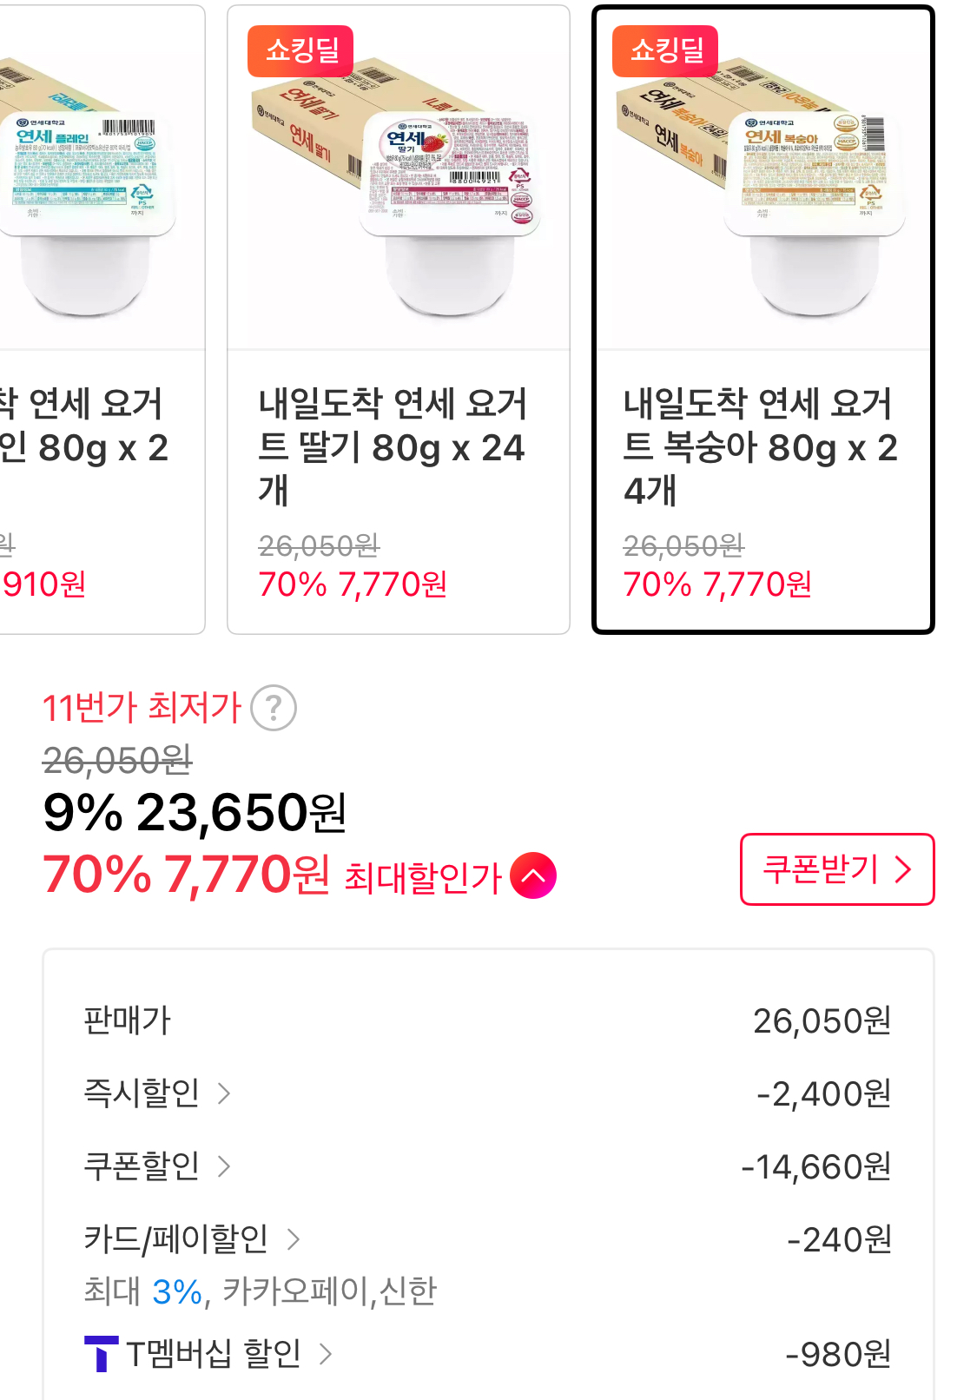Open 연세 요거트 복숭아 80g x 24개 title
Screen dimensions: 977x1400
759,446
